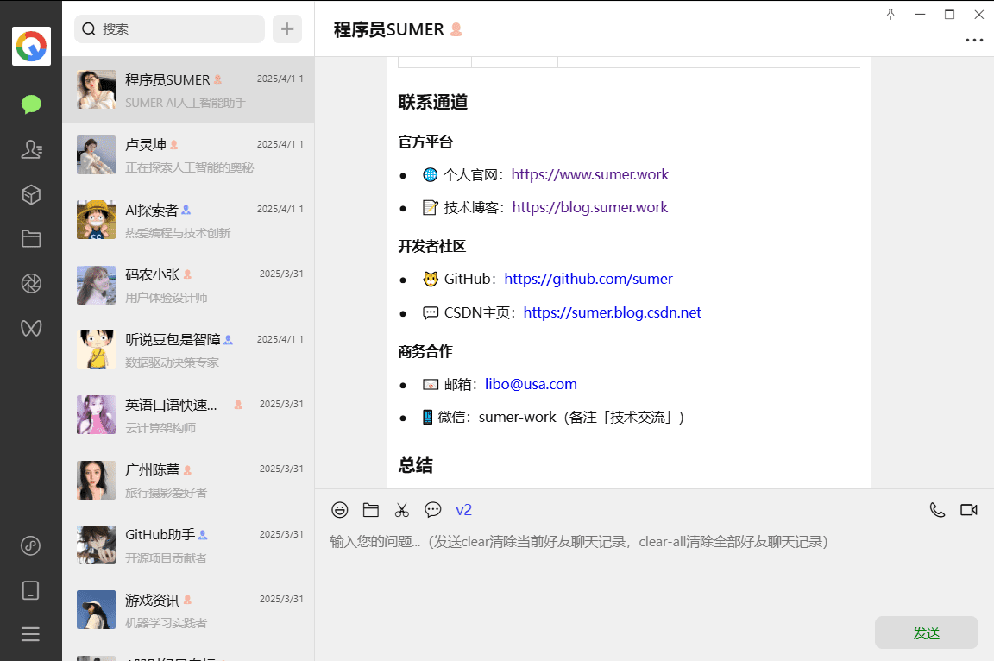
Task: Click the 商务合作 subheading
Action: click(425, 352)
